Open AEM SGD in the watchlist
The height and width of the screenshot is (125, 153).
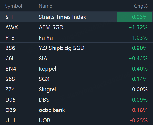(51, 27)
